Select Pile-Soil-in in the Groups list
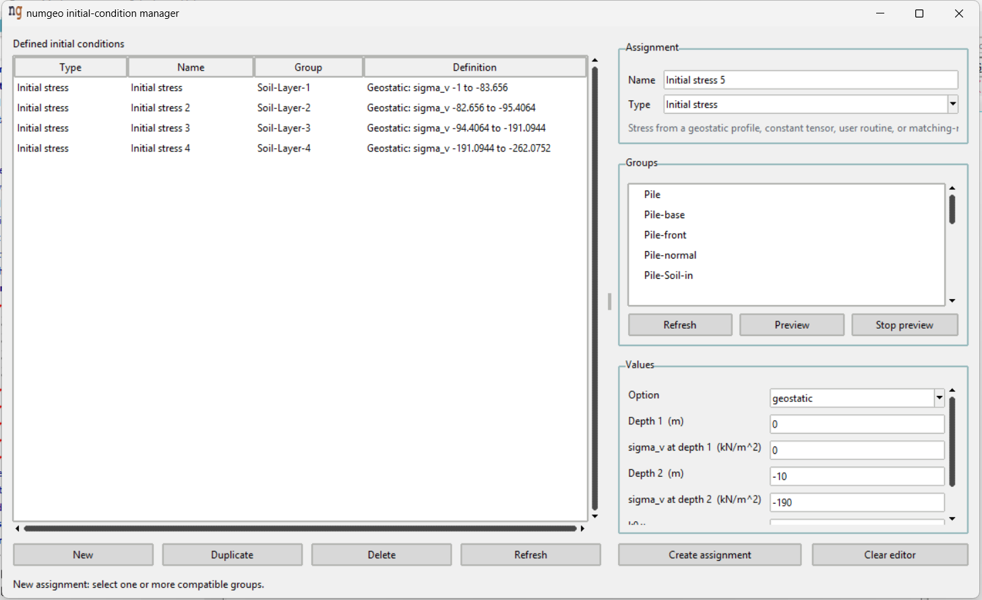 (x=787, y=275)
